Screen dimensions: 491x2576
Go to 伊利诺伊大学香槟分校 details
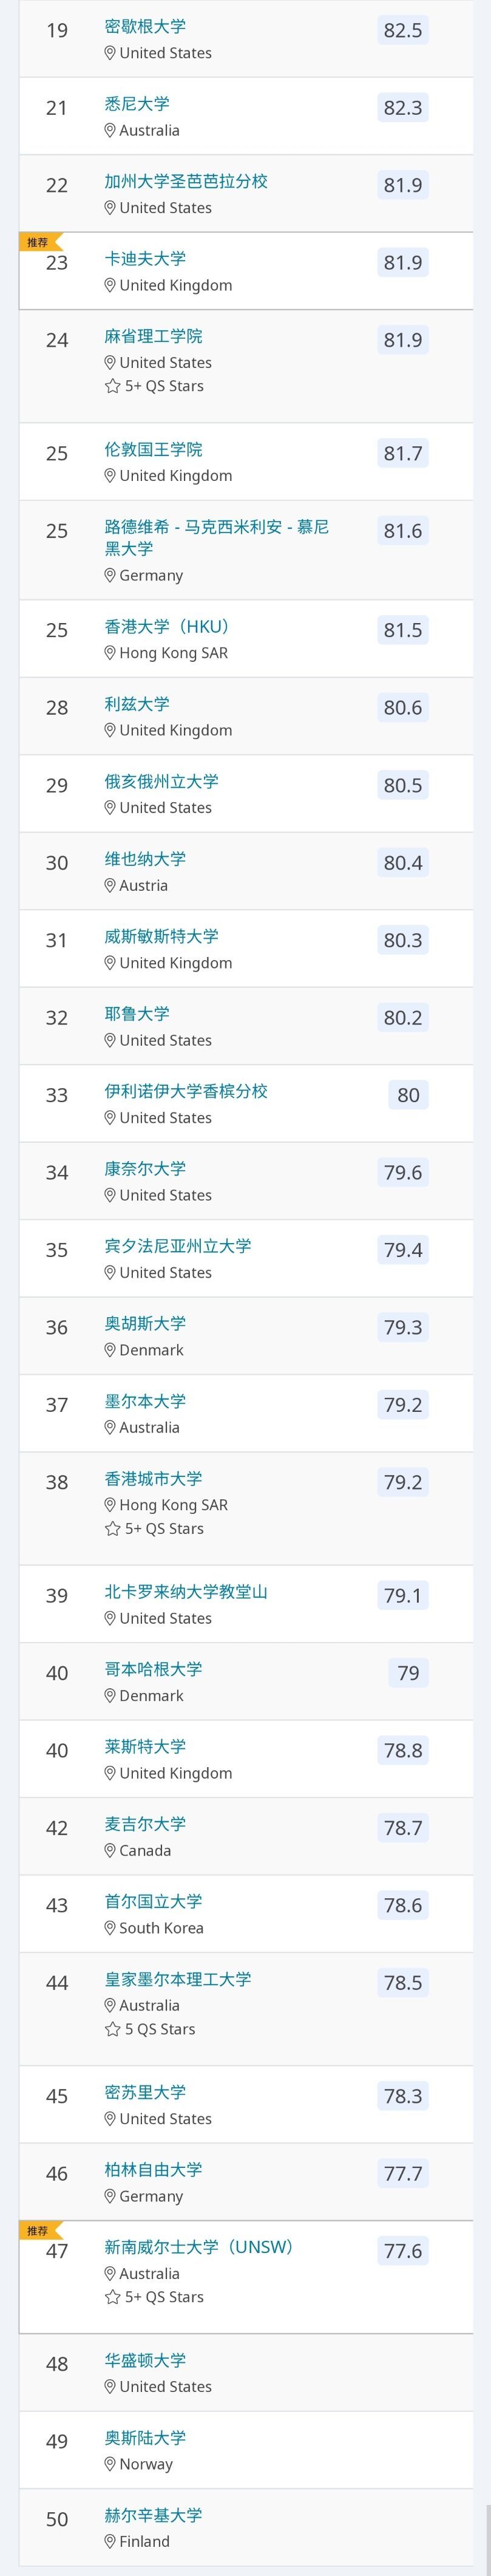pyautogui.click(x=186, y=1091)
